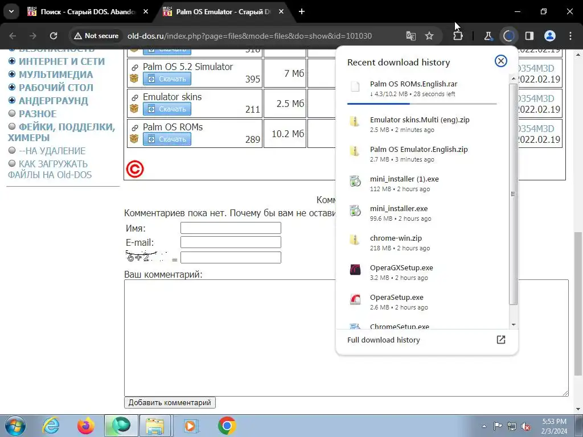Open a new tab with plus button
This screenshot has width=583, height=437.
coord(302,11)
